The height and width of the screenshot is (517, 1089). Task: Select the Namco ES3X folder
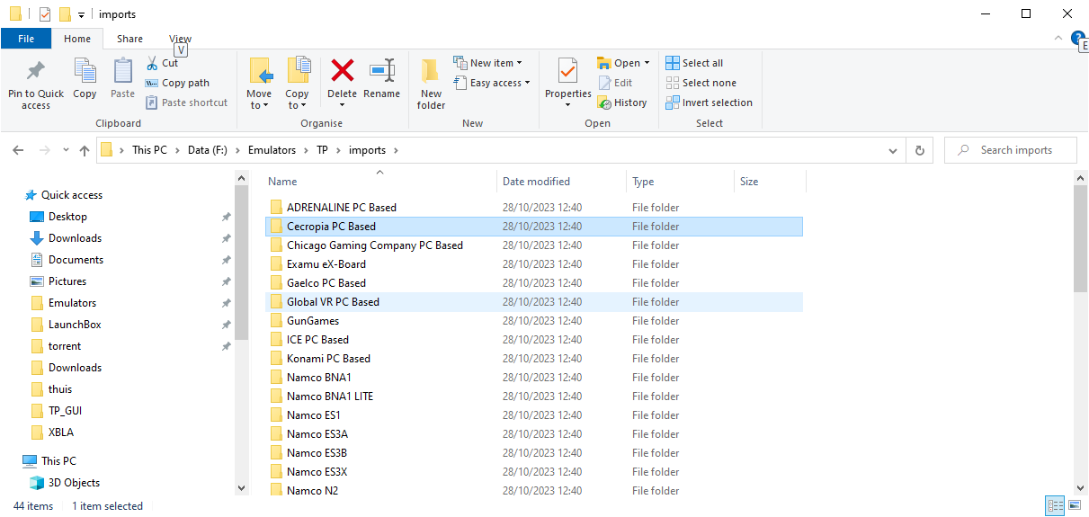[534, 472]
